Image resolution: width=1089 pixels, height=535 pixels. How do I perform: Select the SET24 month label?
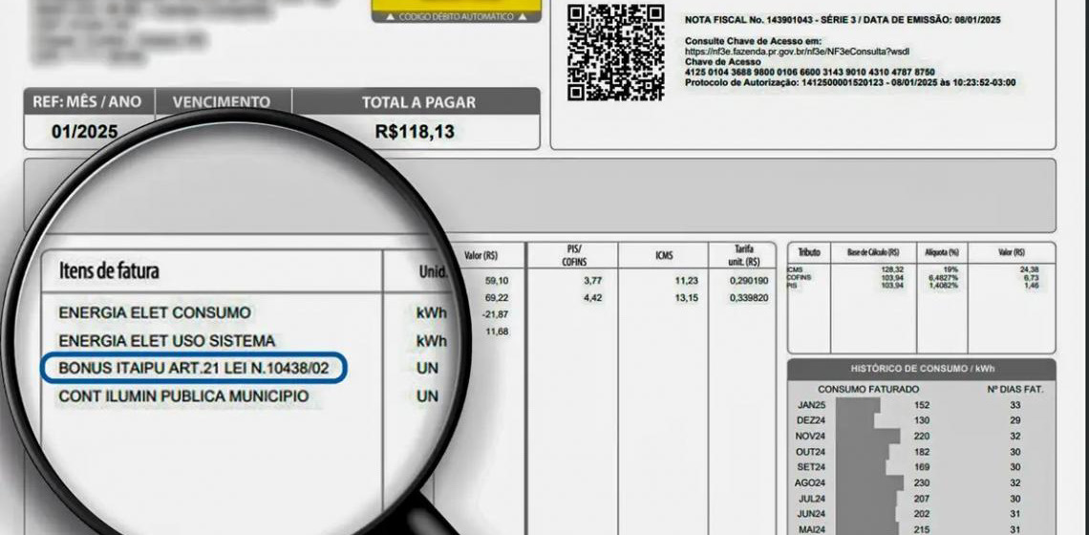click(810, 467)
